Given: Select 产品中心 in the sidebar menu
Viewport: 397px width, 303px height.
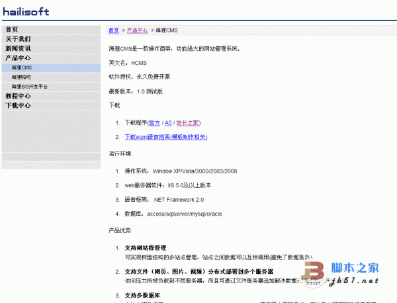Looking at the screenshot, I should (x=51, y=58).
